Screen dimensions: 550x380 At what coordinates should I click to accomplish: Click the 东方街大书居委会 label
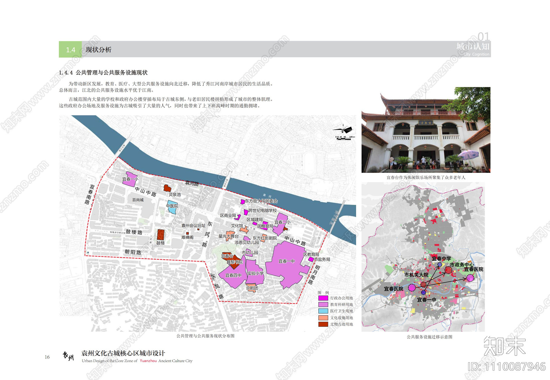pyautogui.click(x=261, y=201)
